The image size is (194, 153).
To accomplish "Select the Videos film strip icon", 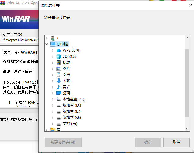I will point(59,63).
